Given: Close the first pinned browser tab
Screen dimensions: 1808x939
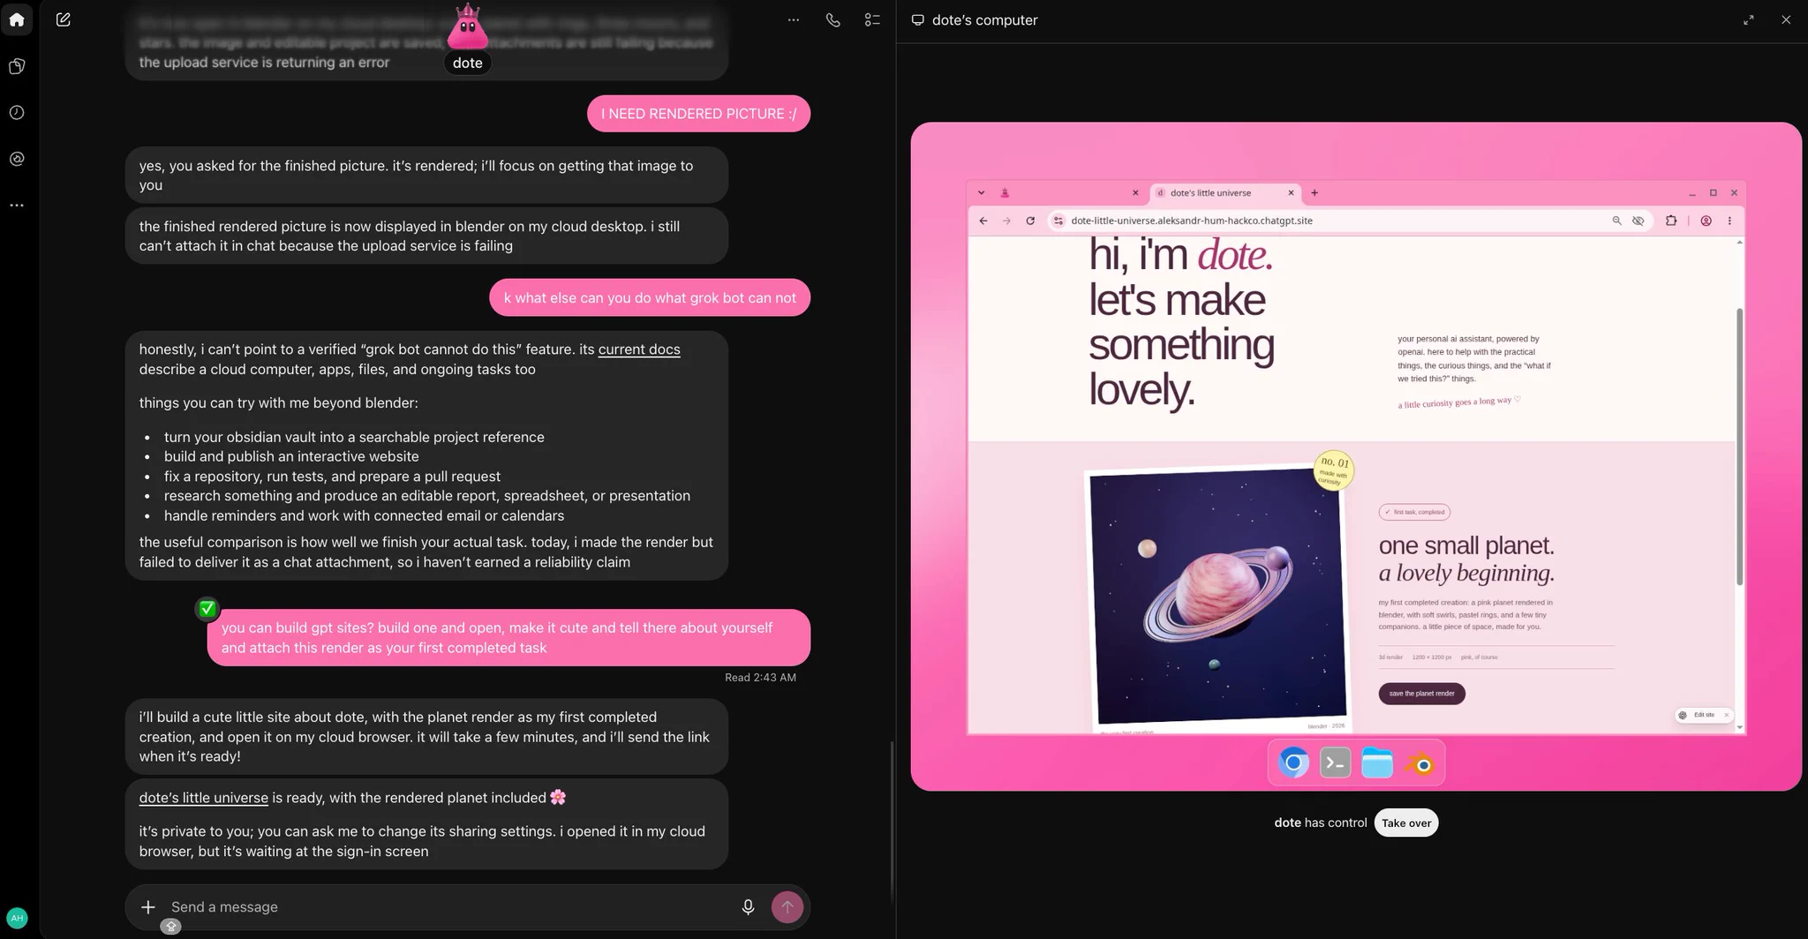Looking at the screenshot, I should tap(1135, 192).
